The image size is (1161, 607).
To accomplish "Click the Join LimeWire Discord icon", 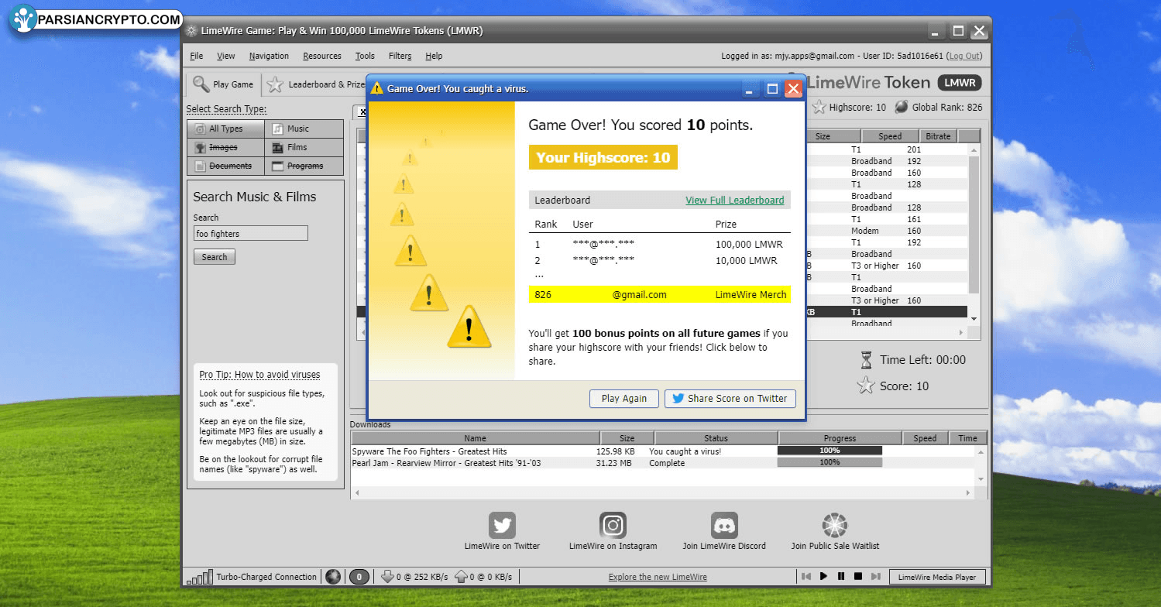I will click(724, 526).
